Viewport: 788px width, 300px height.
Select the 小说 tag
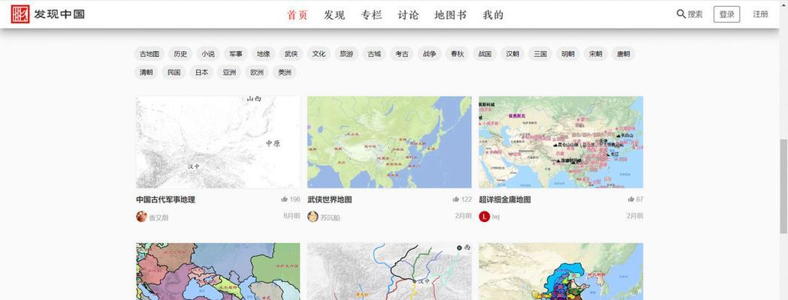click(x=208, y=54)
